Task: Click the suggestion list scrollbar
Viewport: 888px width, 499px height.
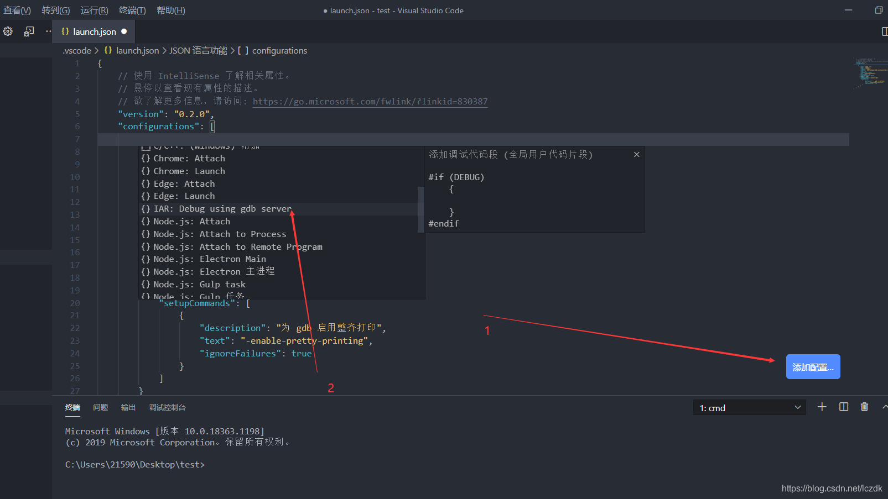Action: [421, 209]
